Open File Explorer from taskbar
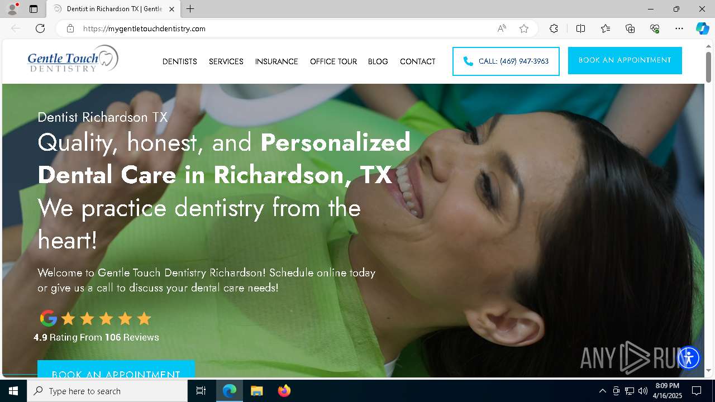 [x=256, y=391]
